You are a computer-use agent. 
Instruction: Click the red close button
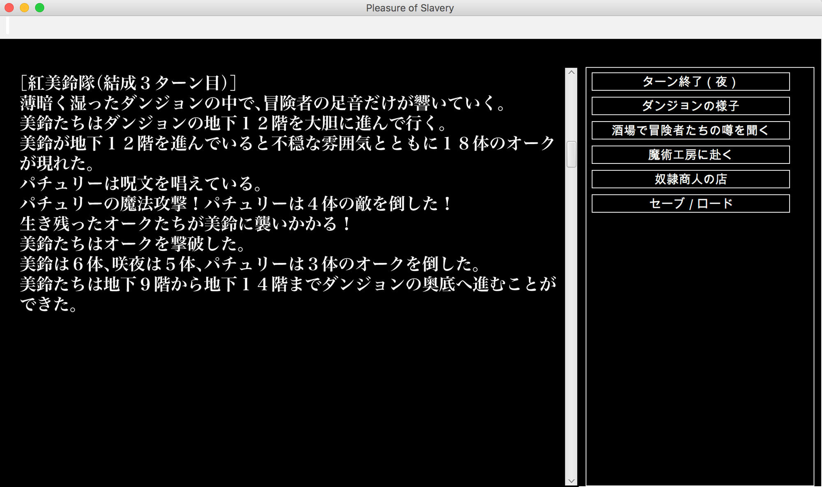tap(8, 7)
